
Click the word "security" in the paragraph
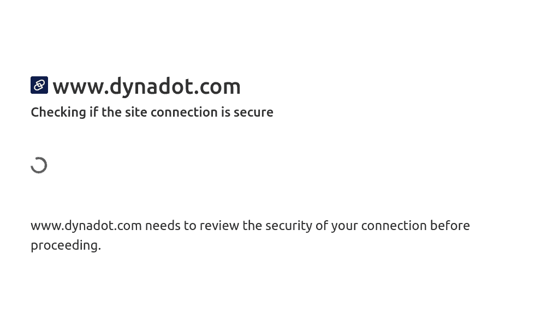pos(287,226)
